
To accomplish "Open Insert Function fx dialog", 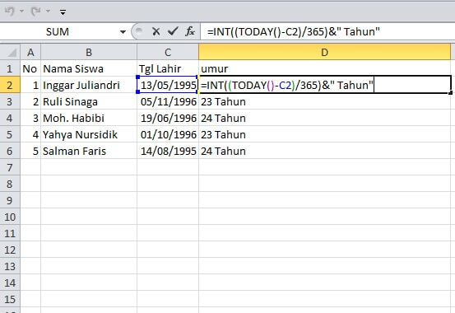I will click(190, 31).
